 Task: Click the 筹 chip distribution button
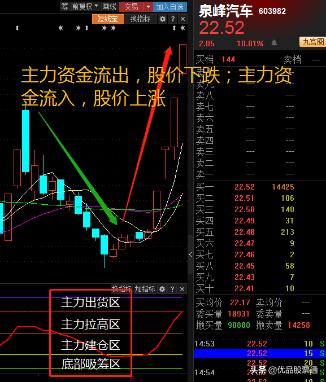point(64,6)
